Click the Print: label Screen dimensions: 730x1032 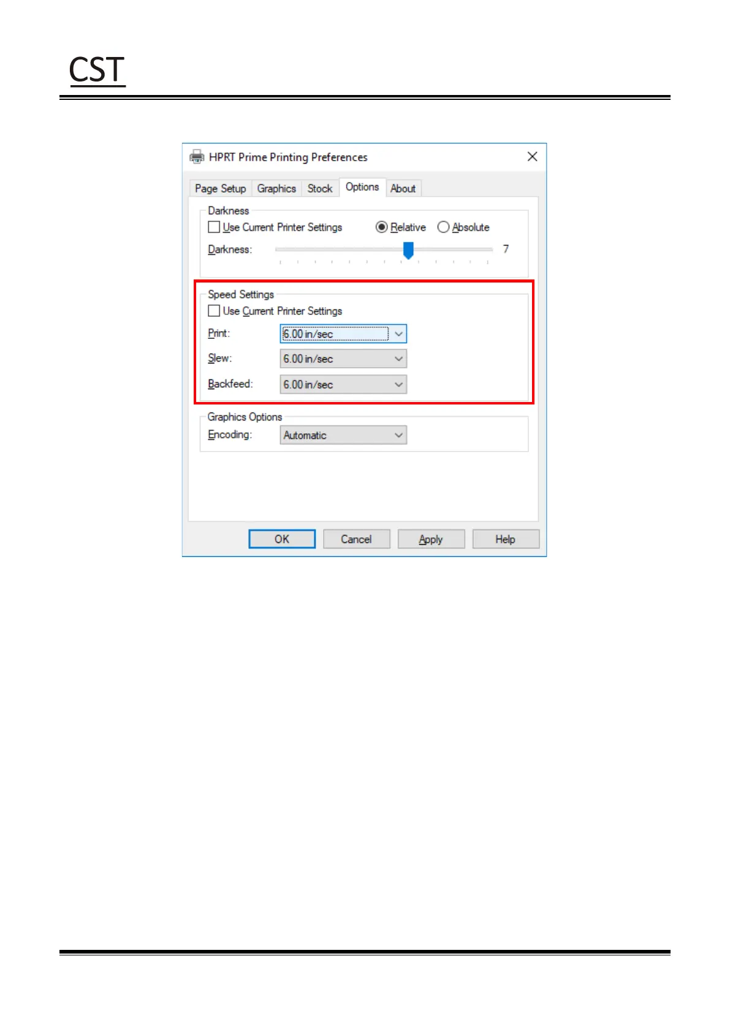pos(219,333)
